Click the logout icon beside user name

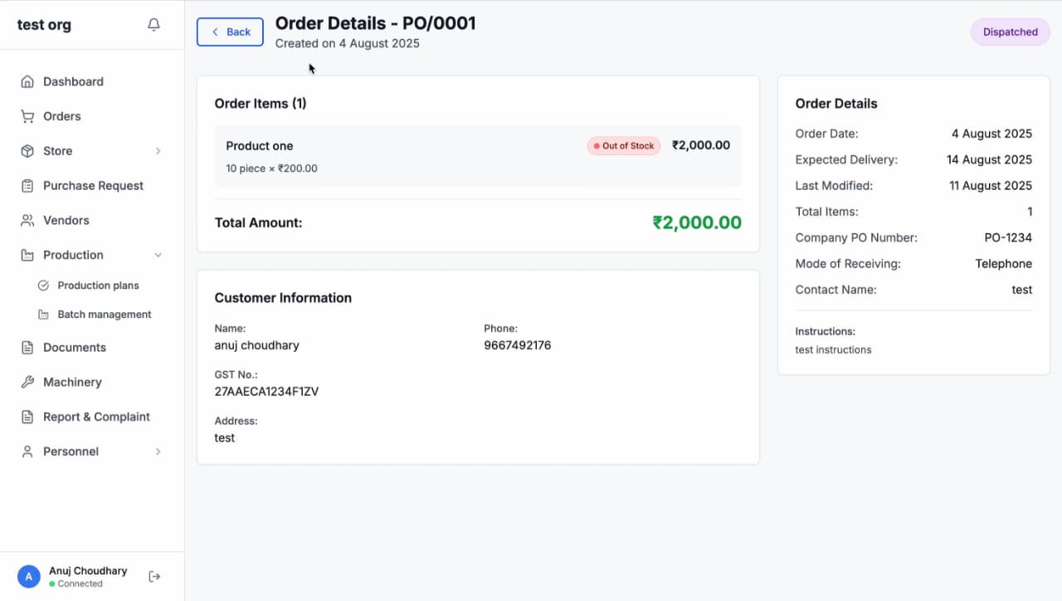[x=154, y=576]
